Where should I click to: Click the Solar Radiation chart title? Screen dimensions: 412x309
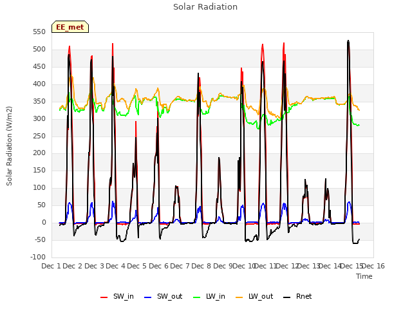click(205, 7)
